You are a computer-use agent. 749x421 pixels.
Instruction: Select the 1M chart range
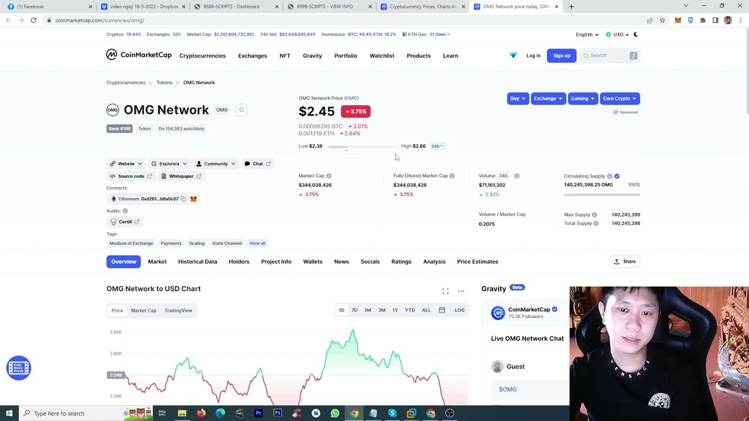pyautogui.click(x=367, y=310)
